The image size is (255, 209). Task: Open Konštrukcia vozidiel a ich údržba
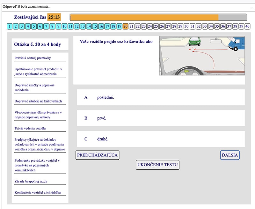(x=38, y=192)
